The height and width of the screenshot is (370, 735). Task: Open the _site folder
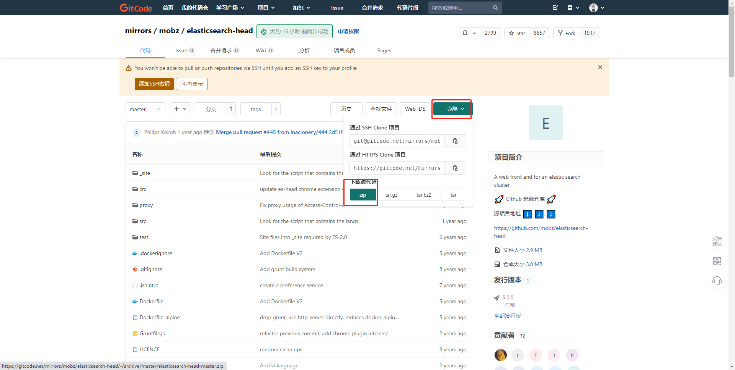pos(145,173)
